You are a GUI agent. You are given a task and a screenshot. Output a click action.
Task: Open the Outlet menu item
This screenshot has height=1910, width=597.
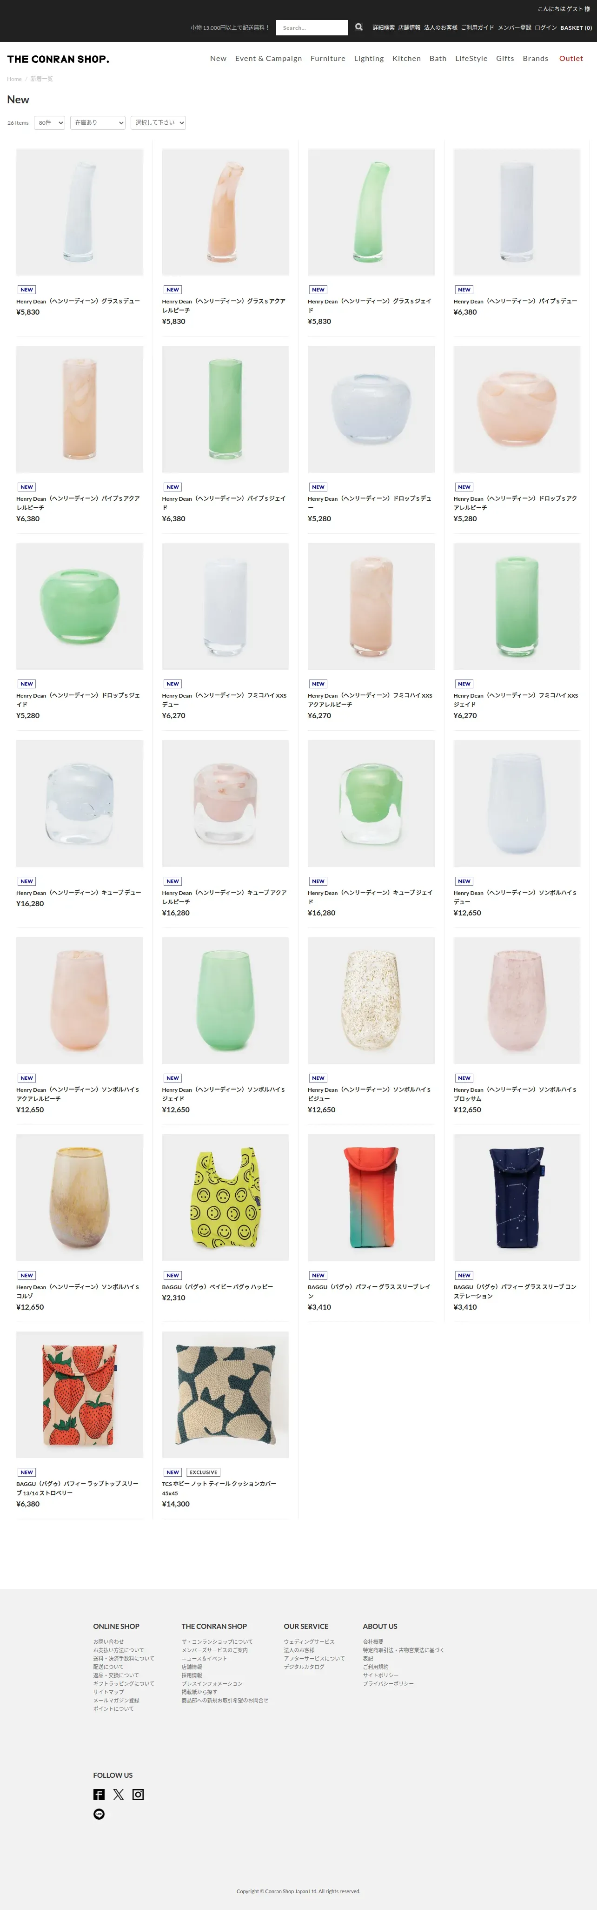571,59
